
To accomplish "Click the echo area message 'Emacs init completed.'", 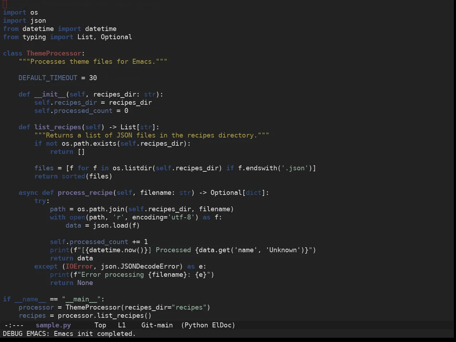I will [94, 333].
